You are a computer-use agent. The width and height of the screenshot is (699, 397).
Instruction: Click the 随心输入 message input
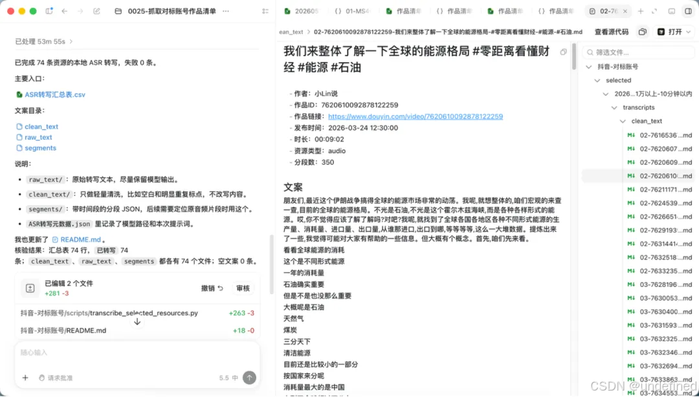point(137,352)
